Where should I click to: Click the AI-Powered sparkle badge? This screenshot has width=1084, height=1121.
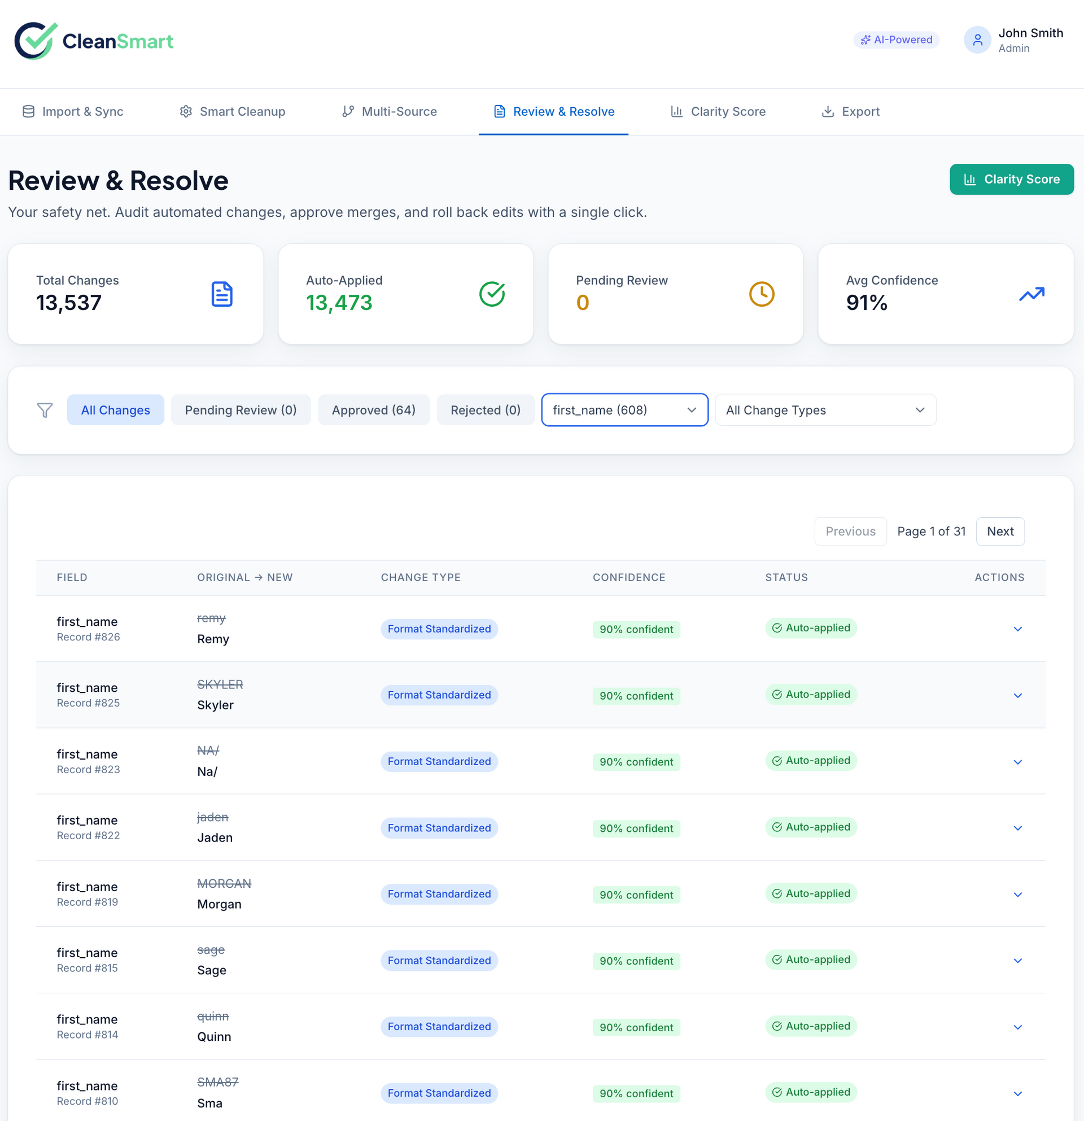[896, 40]
